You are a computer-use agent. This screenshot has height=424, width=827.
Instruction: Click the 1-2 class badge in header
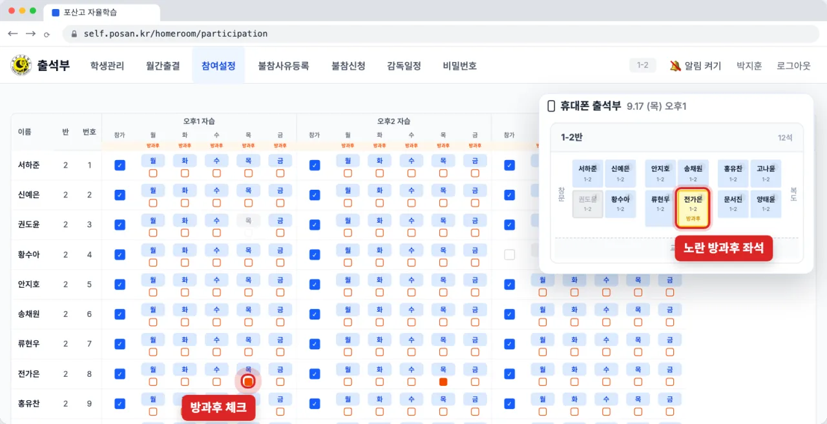643,65
